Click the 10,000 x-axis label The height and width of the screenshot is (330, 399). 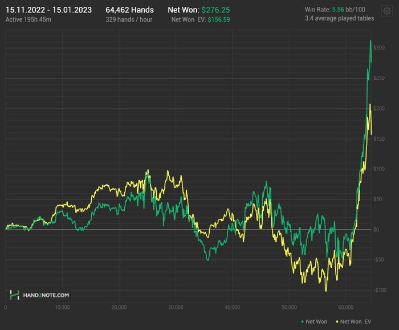click(x=62, y=307)
